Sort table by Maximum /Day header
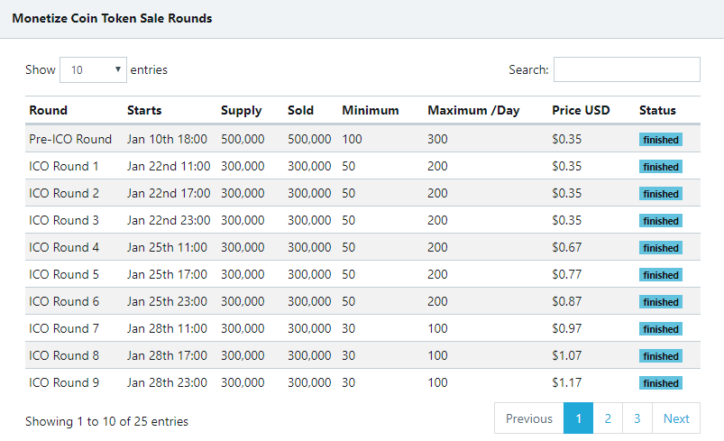Image resolution: width=724 pixels, height=441 pixels. click(x=473, y=110)
